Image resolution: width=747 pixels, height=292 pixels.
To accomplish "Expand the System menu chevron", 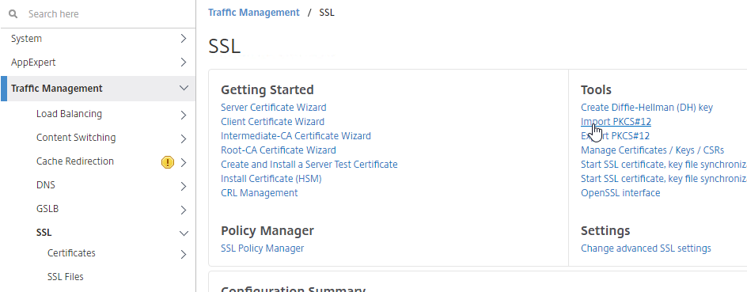I will (x=184, y=39).
